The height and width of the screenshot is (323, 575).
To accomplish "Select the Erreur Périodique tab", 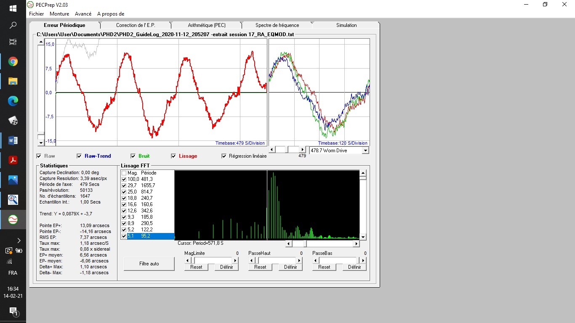I will [x=64, y=25].
